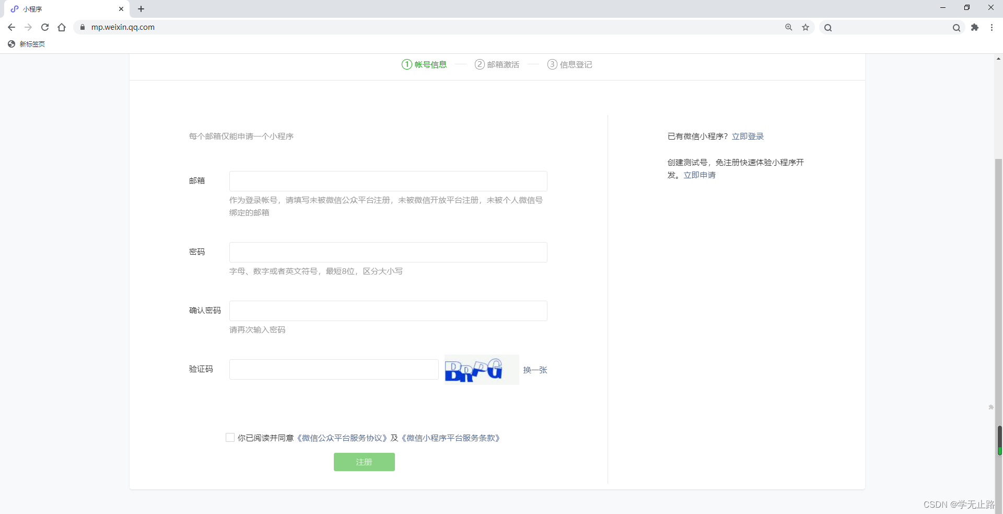Image resolution: width=1003 pixels, height=514 pixels.
Task: Open 《微信公众平台服务协议》 link
Action: tap(342, 438)
